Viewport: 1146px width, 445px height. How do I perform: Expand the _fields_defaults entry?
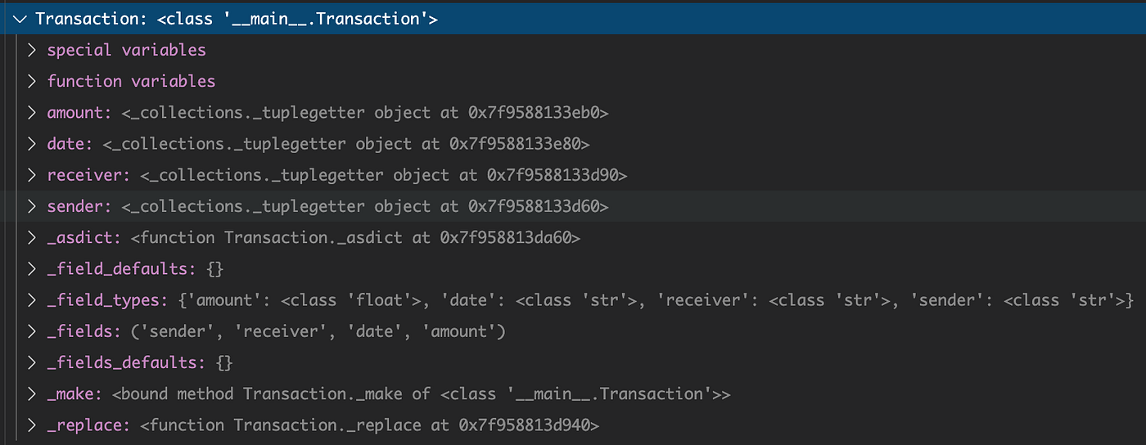click(32, 362)
